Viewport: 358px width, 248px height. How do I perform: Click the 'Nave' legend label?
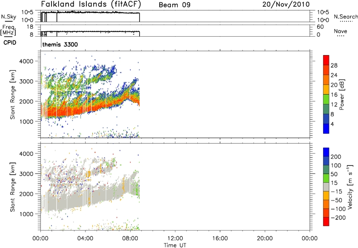click(341, 31)
